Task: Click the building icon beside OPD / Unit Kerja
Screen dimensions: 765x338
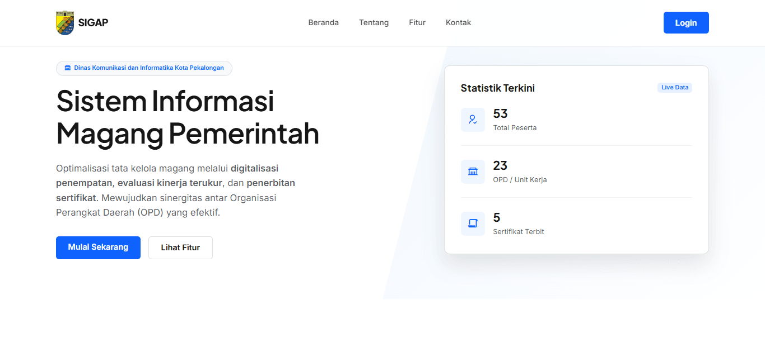Action: 473,172
